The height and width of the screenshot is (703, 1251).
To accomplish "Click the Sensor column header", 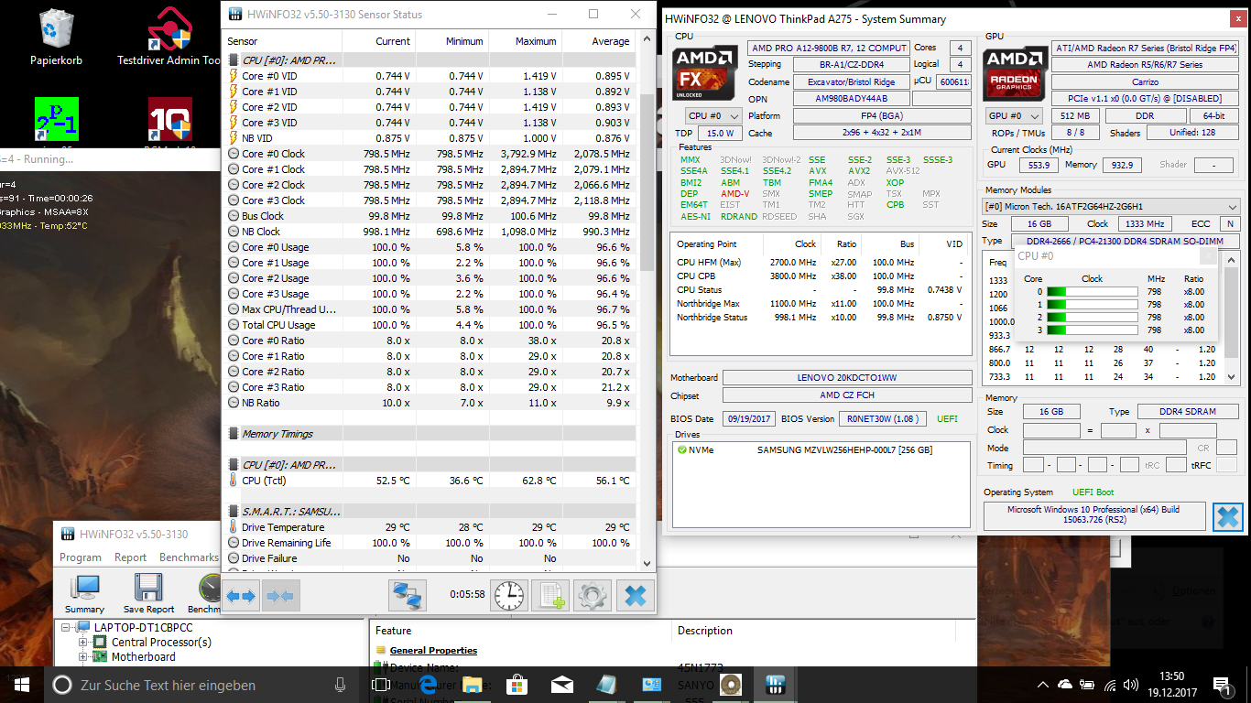I will 283,41.
